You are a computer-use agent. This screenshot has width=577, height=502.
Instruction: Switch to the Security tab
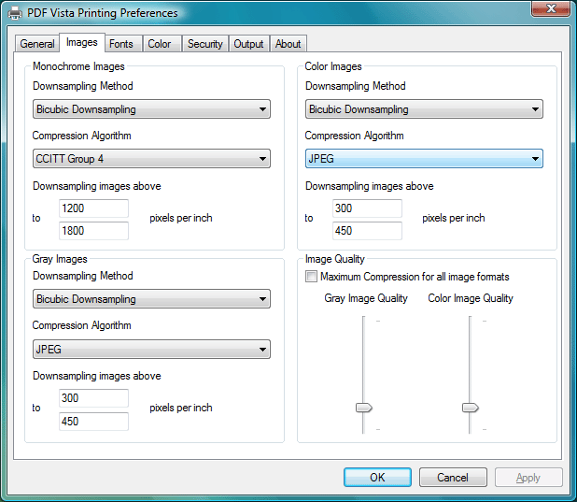click(x=205, y=44)
